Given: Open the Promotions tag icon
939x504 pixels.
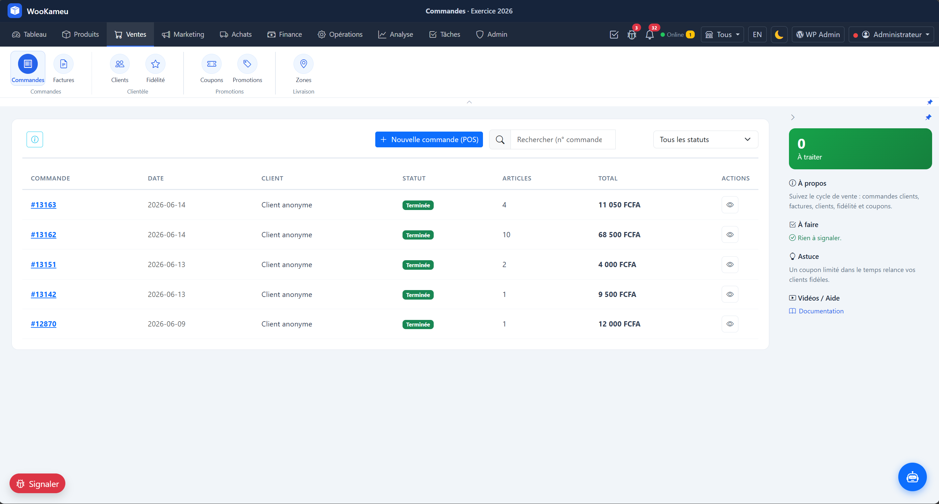Looking at the screenshot, I should (x=247, y=68).
